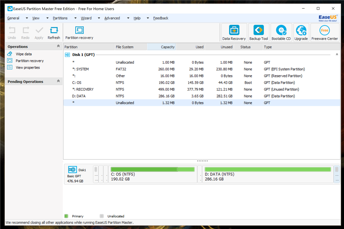This screenshot has height=229, width=344.
Task: Launch the Data Recovery tool
Action: [234, 33]
